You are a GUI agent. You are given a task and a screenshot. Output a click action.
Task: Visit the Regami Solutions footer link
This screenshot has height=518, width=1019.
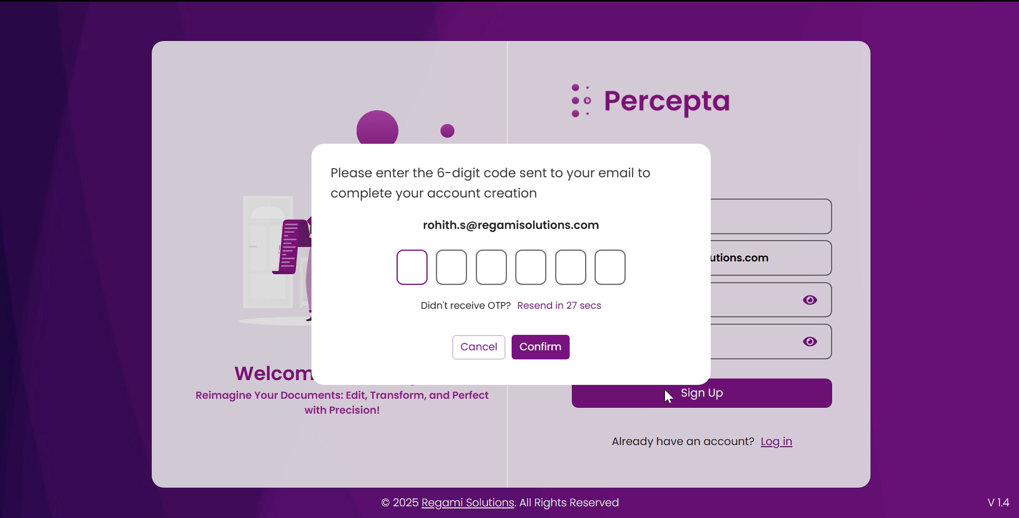click(467, 503)
